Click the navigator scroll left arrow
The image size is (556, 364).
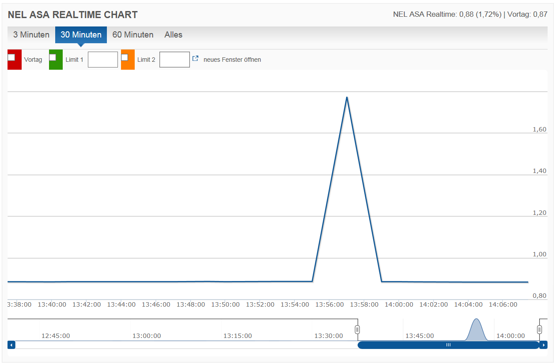click(11, 345)
